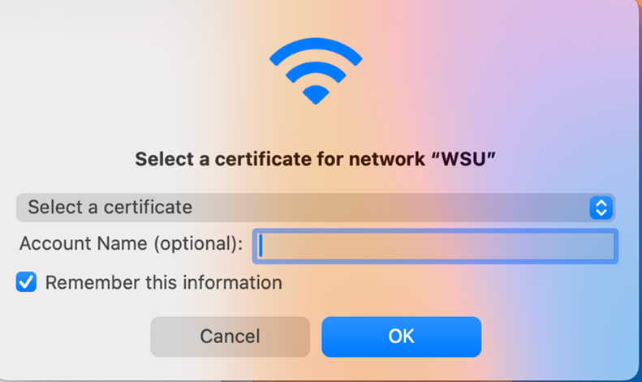The width and height of the screenshot is (642, 382).
Task: Click the Cancel button
Action: (230, 337)
